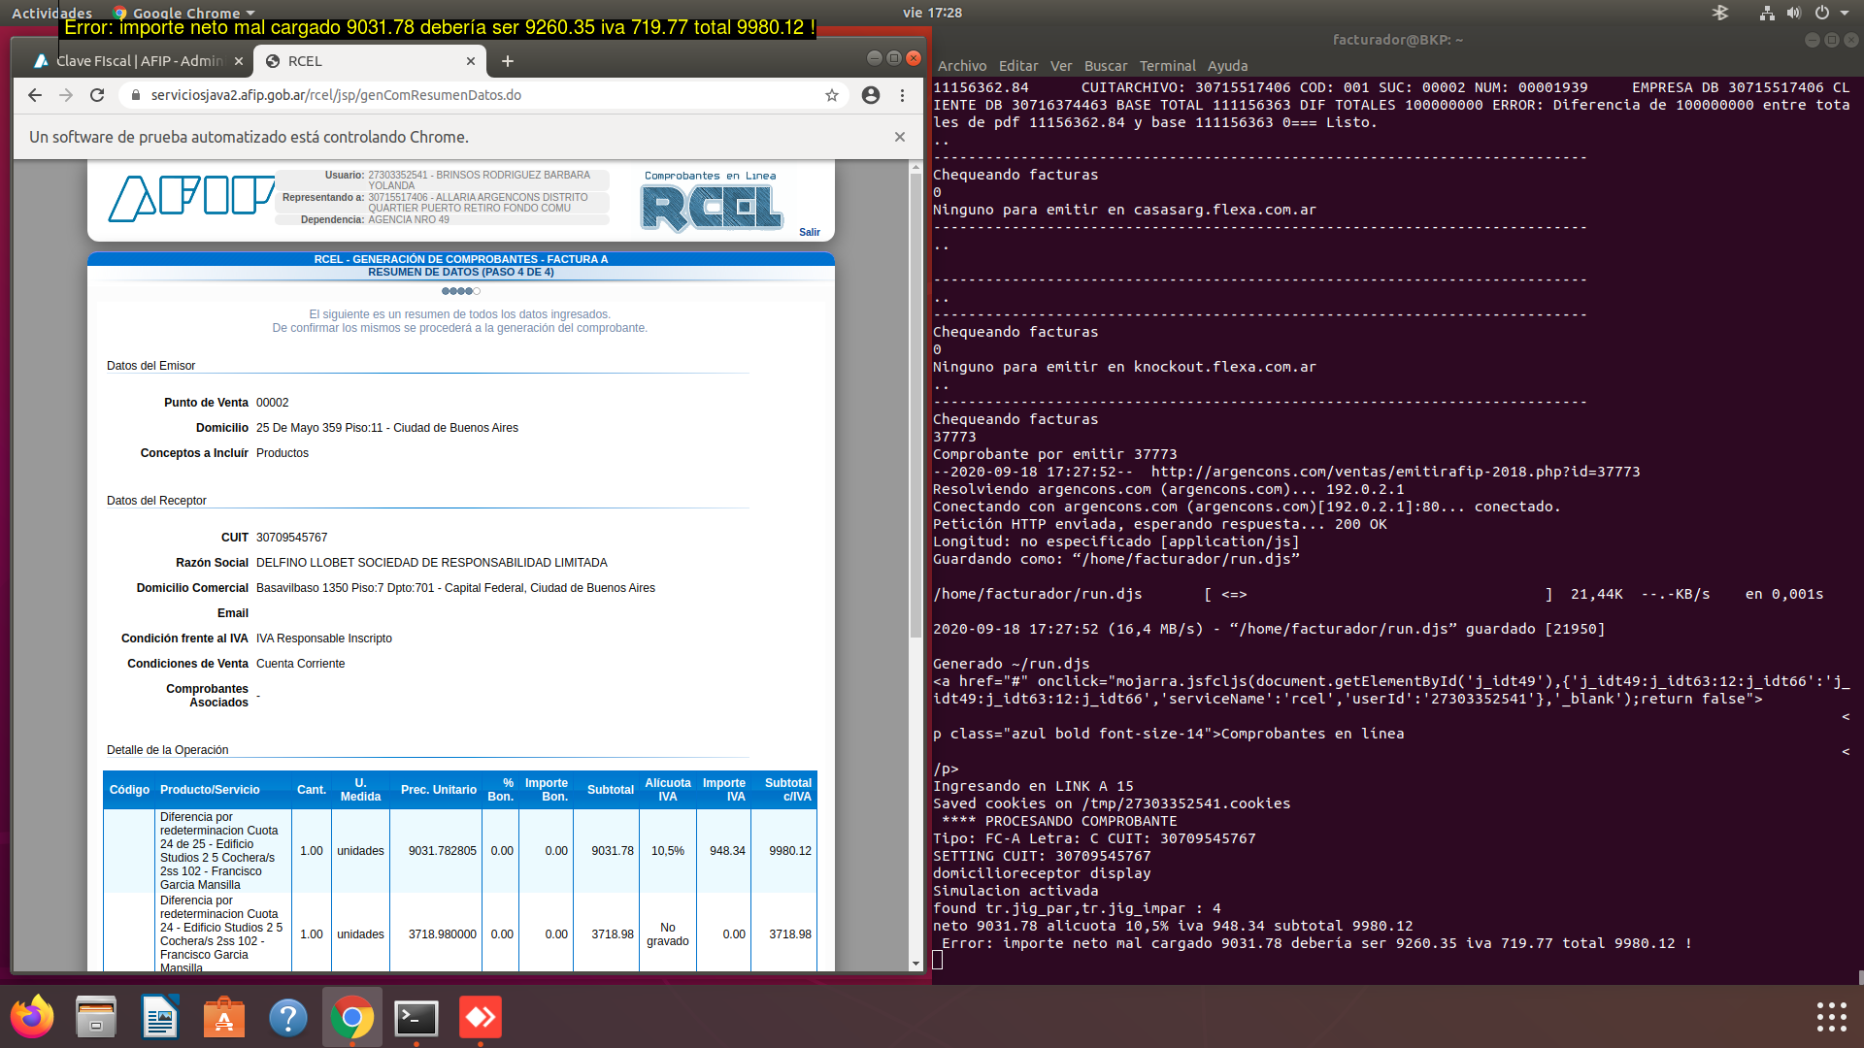Open the Actividades overview

coord(51,13)
